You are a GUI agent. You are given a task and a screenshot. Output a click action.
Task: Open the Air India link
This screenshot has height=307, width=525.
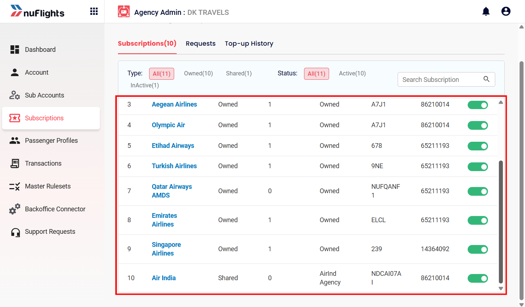pyautogui.click(x=164, y=278)
